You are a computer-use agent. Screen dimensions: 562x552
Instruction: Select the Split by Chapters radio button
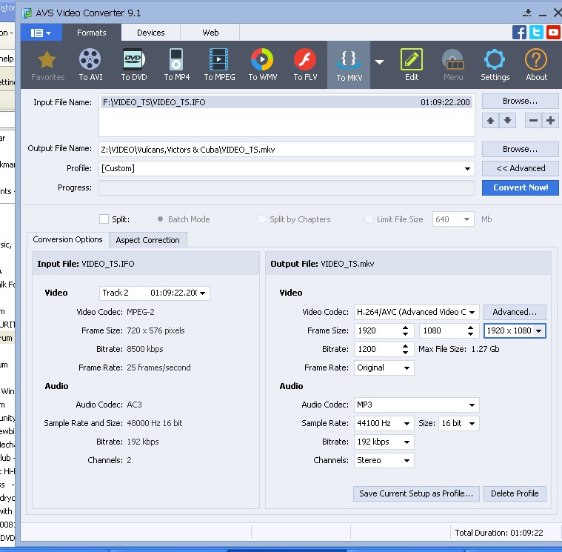(x=261, y=219)
